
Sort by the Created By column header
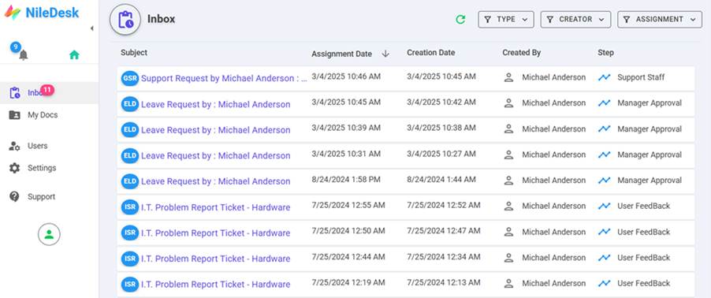click(522, 53)
